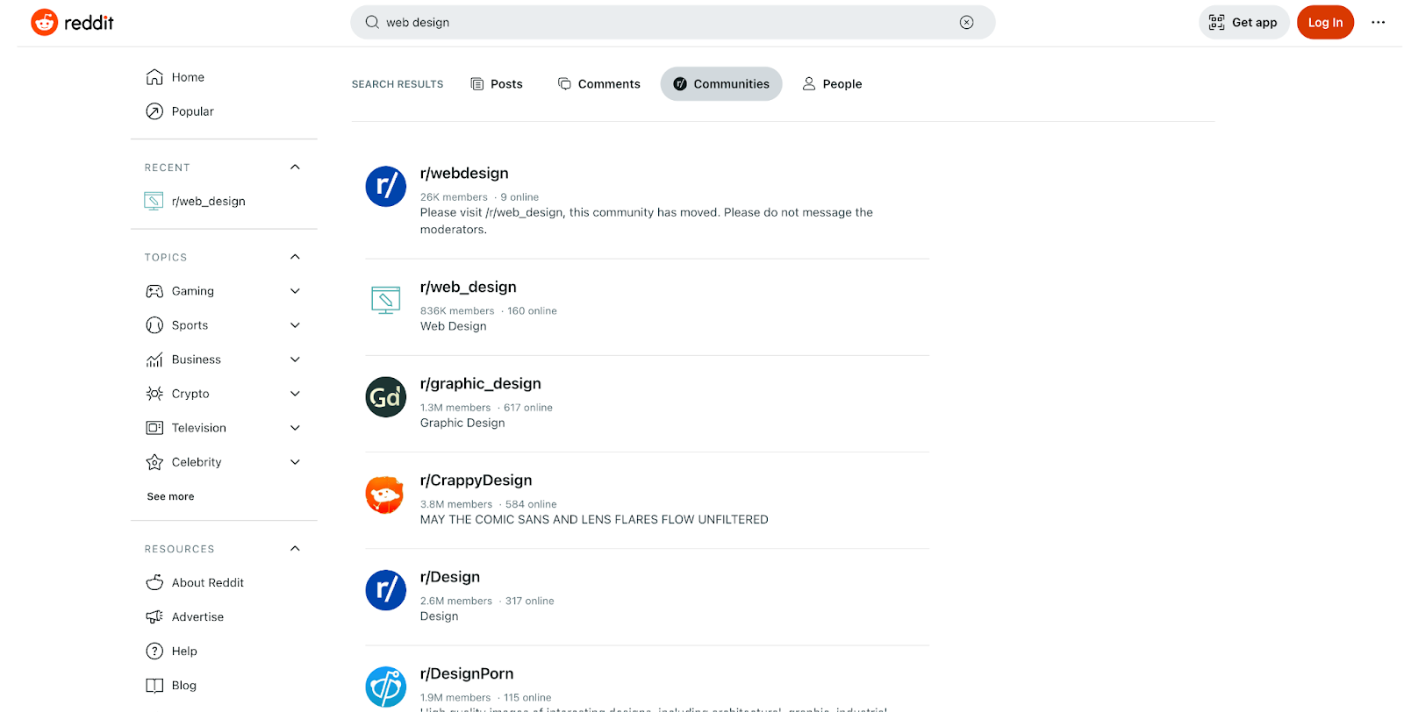Click the Crypto icon

[154, 394]
